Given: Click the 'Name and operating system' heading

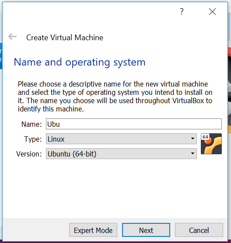Looking at the screenshot, I should coord(80,62).
